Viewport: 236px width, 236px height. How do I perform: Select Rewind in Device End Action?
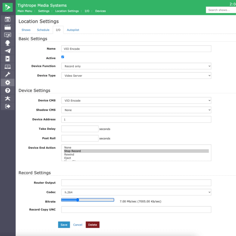pos(136,155)
